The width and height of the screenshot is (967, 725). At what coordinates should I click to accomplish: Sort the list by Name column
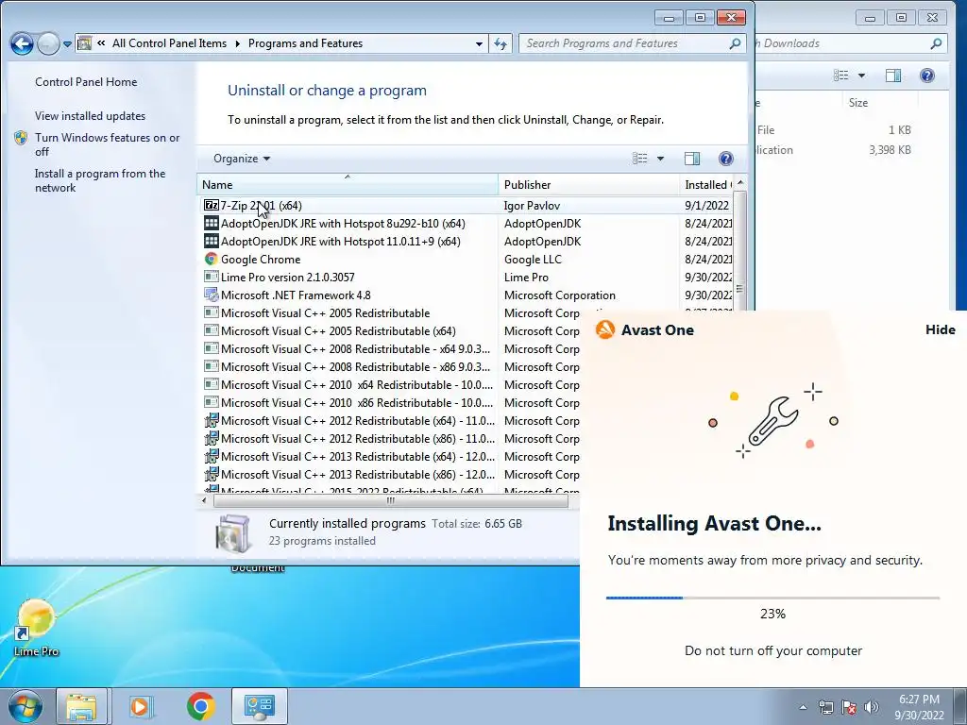tap(348, 184)
